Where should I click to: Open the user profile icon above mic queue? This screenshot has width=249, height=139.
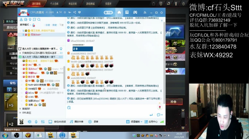pos(21,19)
